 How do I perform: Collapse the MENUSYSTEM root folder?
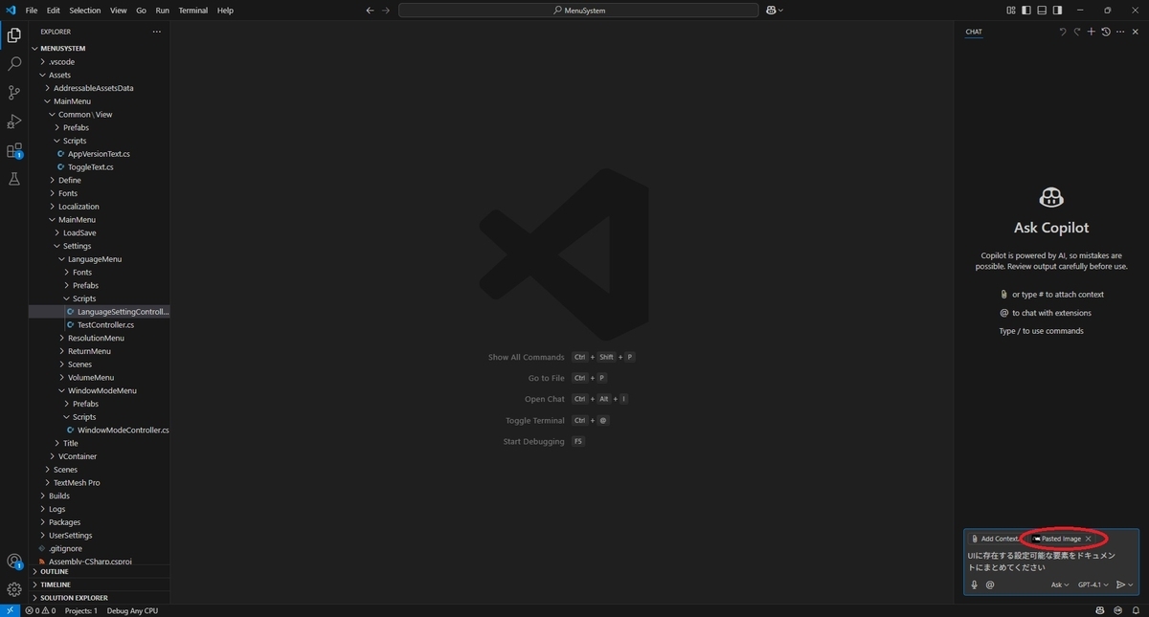click(x=100, y=49)
